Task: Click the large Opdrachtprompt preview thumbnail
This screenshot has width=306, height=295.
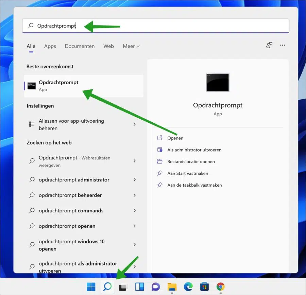Action: tap(218, 82)
